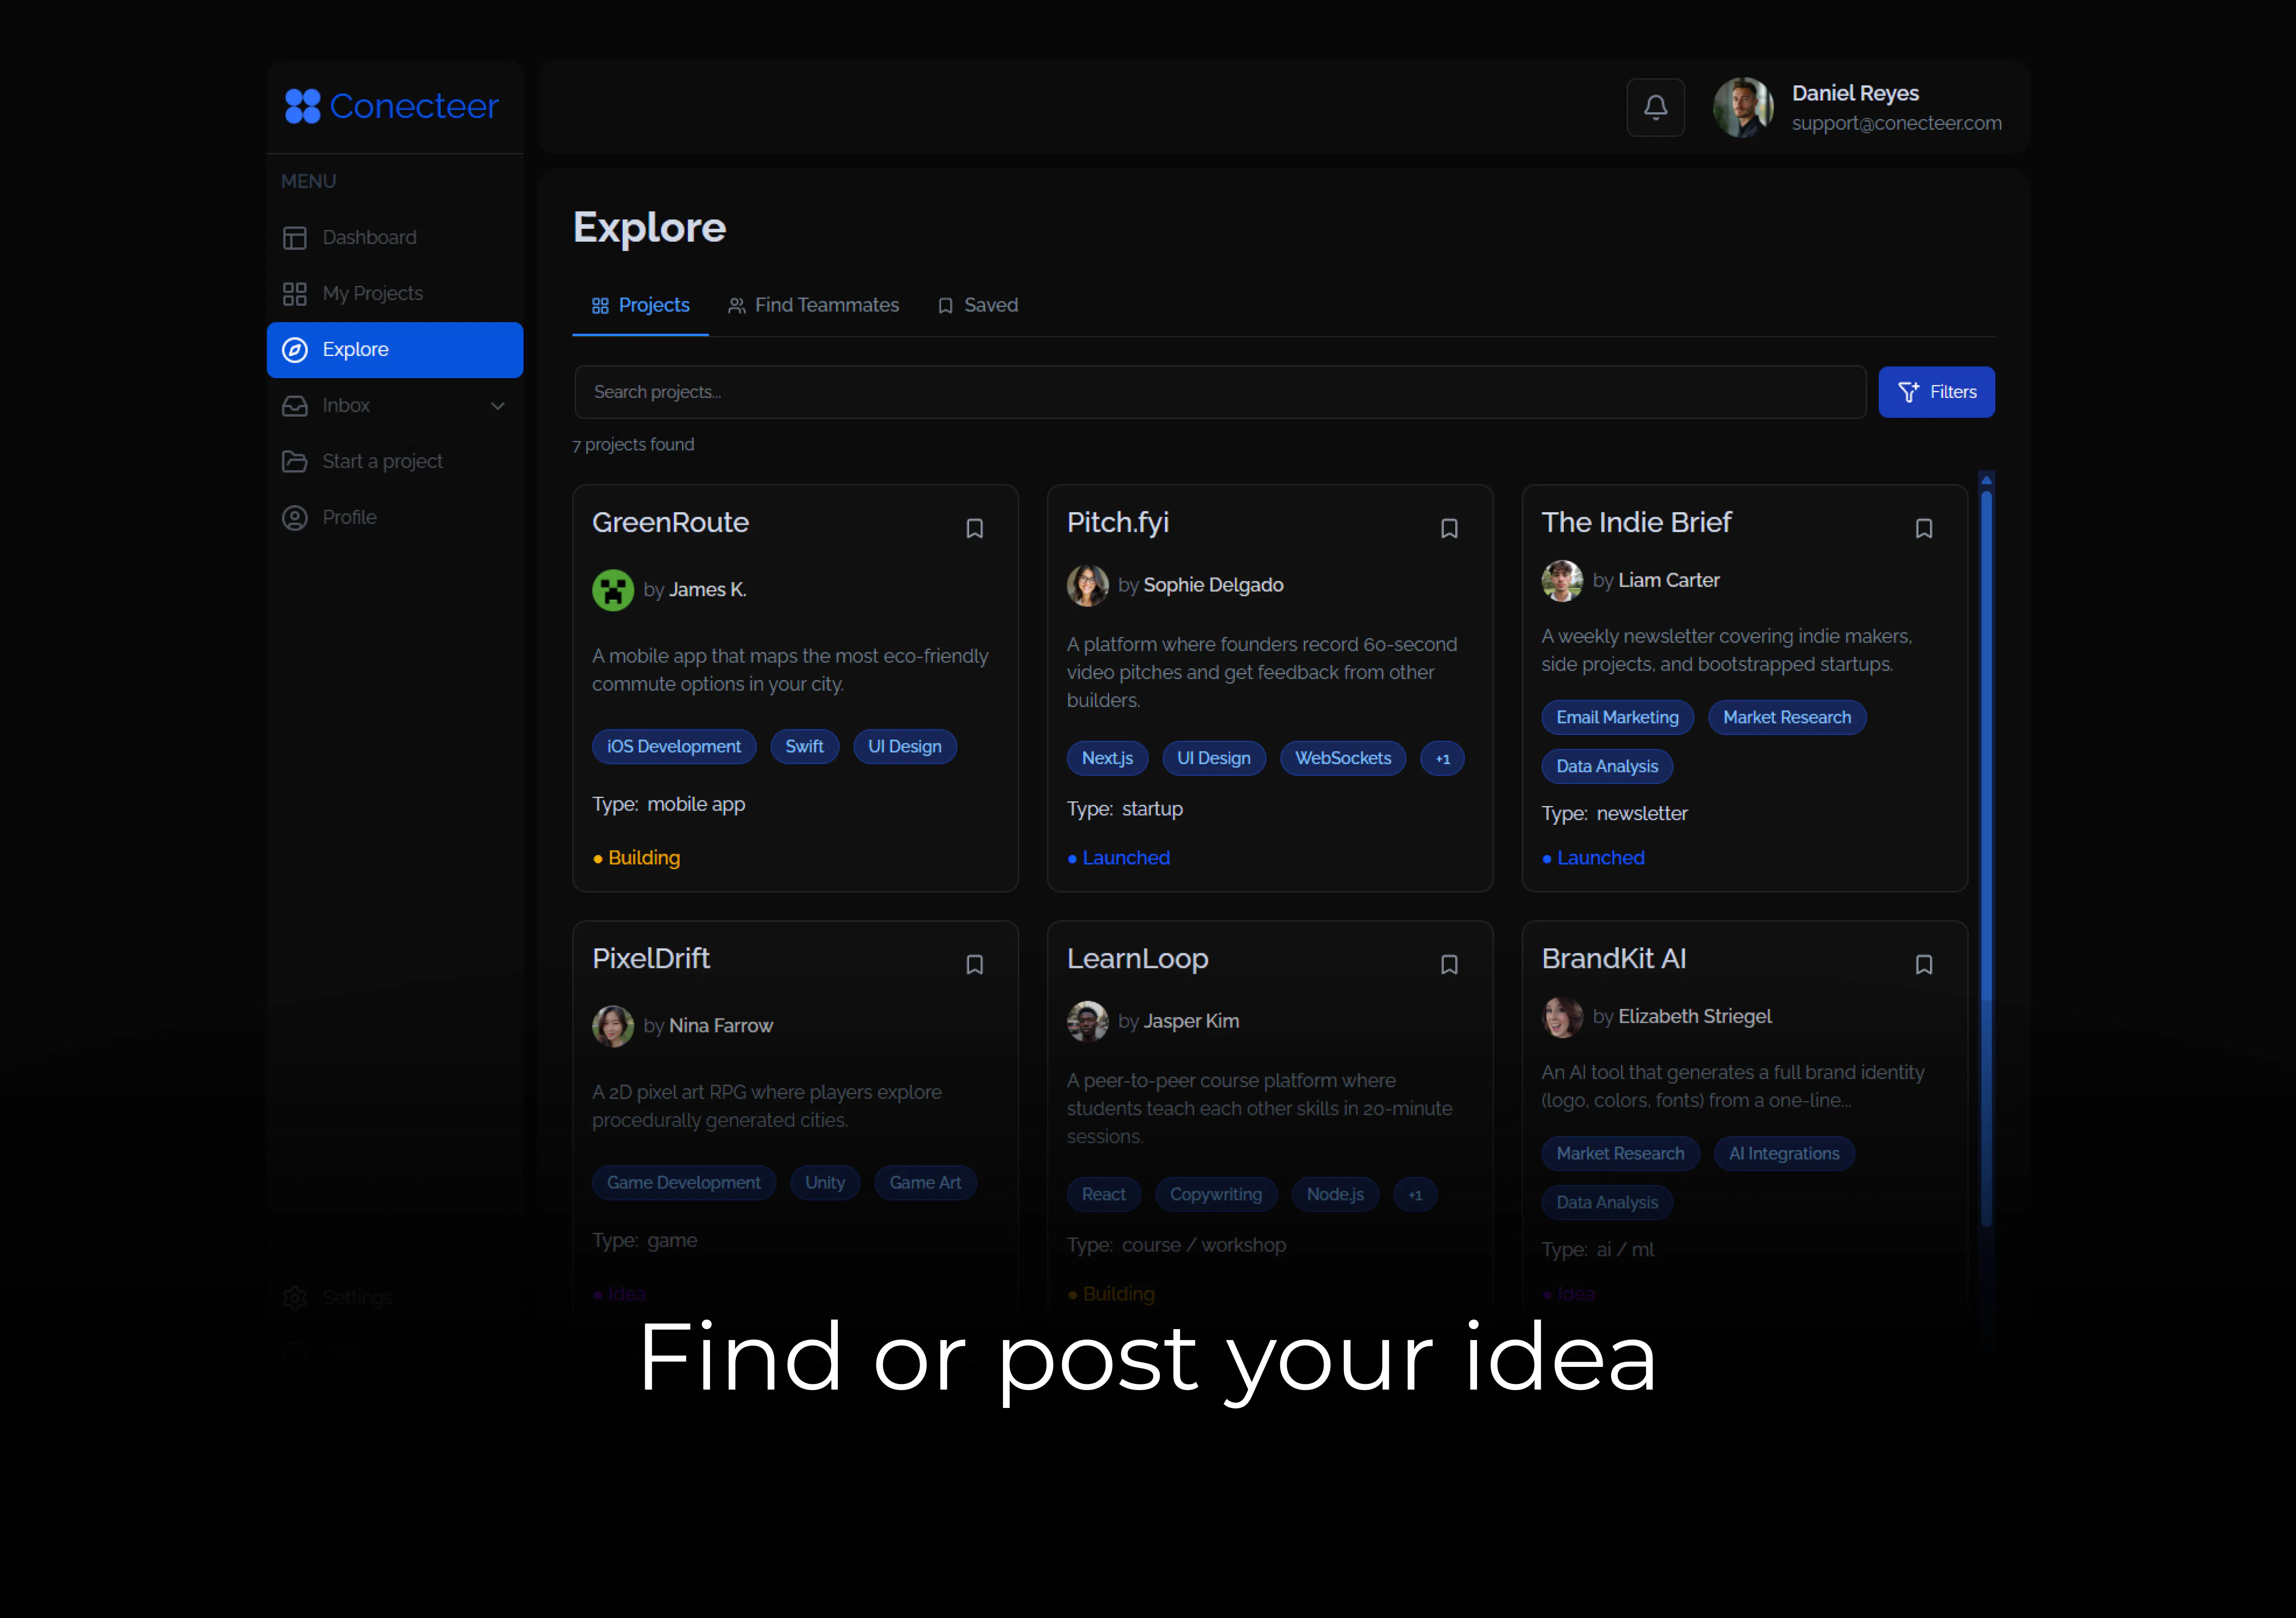Screen dimensions: 2296x1618
Task: Open The Indie Brief project title
Action: (x=1636, y=522)
